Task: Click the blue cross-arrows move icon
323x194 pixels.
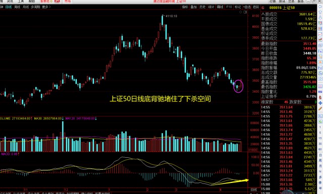Action: point(320,103)
